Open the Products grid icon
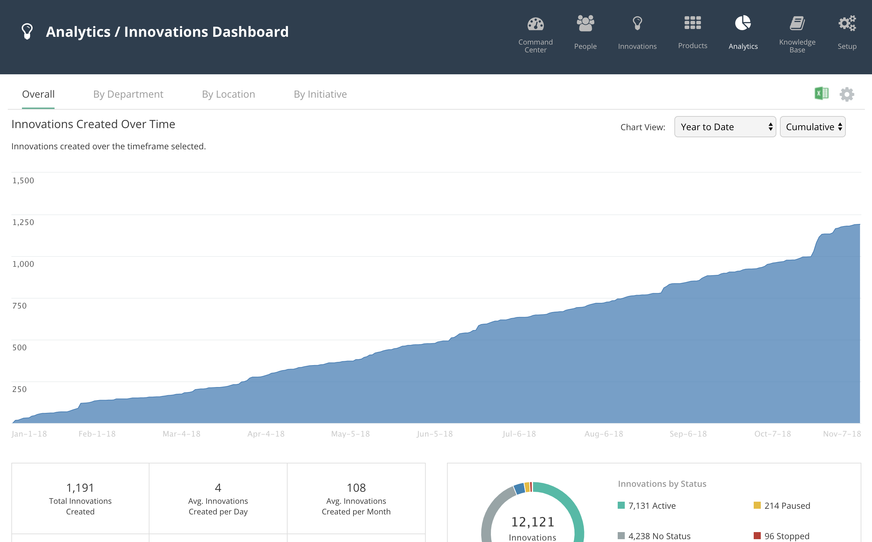 pos(692,23)
